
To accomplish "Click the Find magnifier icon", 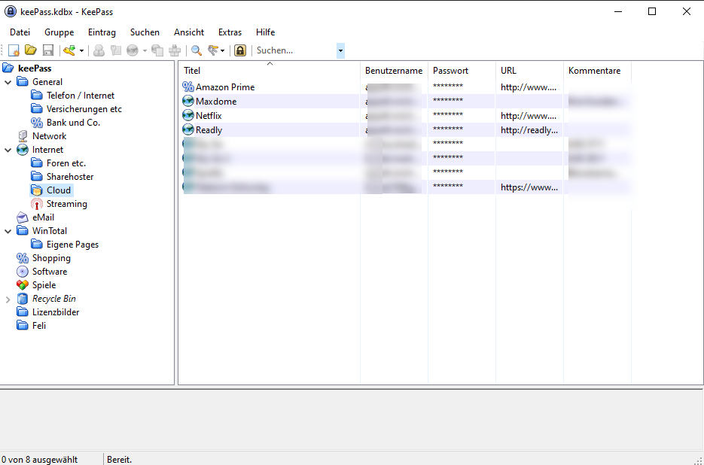I will click(197, 50).
